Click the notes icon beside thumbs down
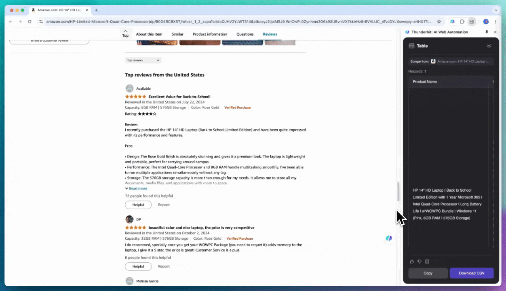Viewport: 506px width, 291px height. click(427, 261)
